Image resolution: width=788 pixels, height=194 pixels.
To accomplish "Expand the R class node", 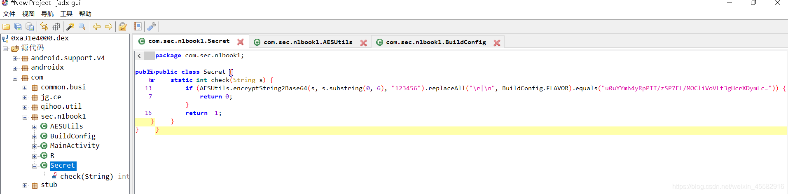I will [35, 156].
